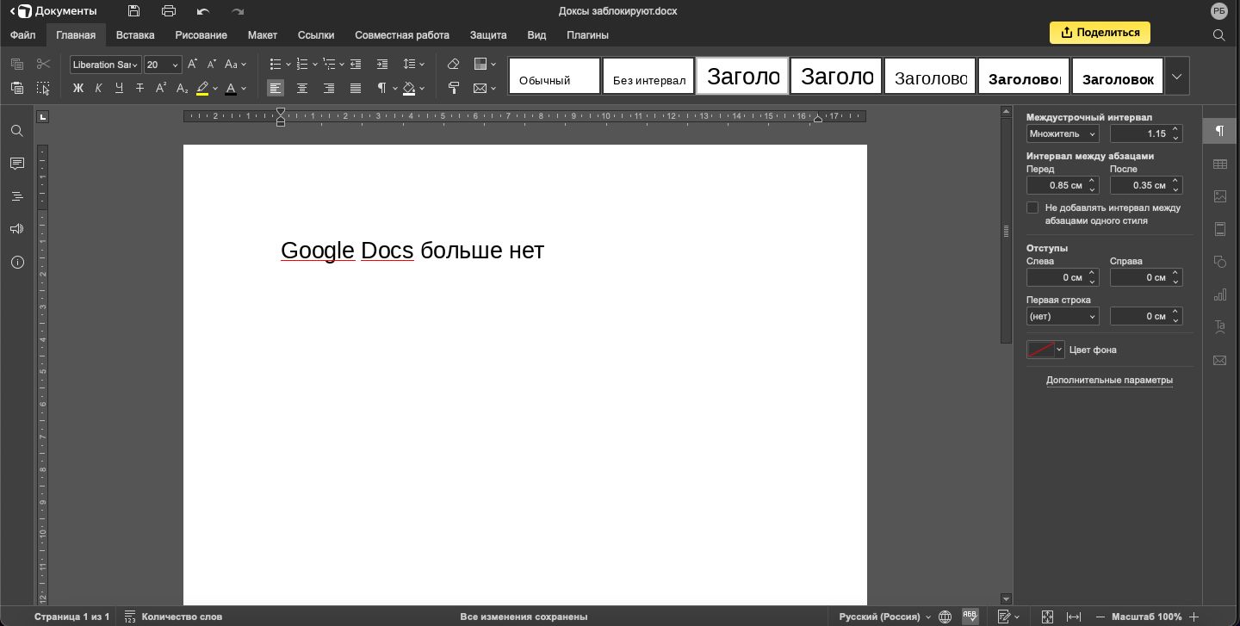Click the Save icon in title bar
1240x626 pixels.
point(133,11)
